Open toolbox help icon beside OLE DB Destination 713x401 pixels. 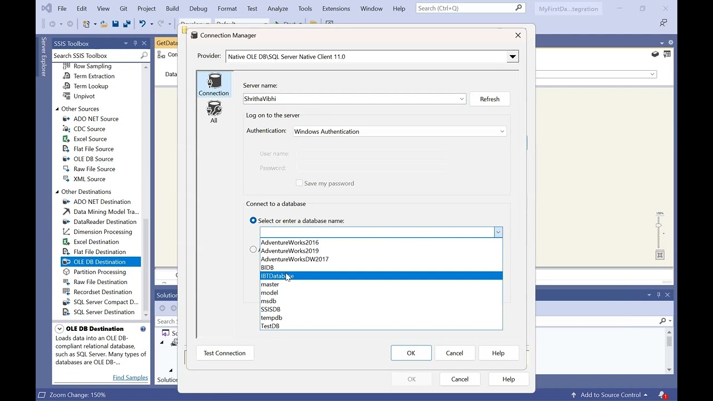tap(143, 329)
